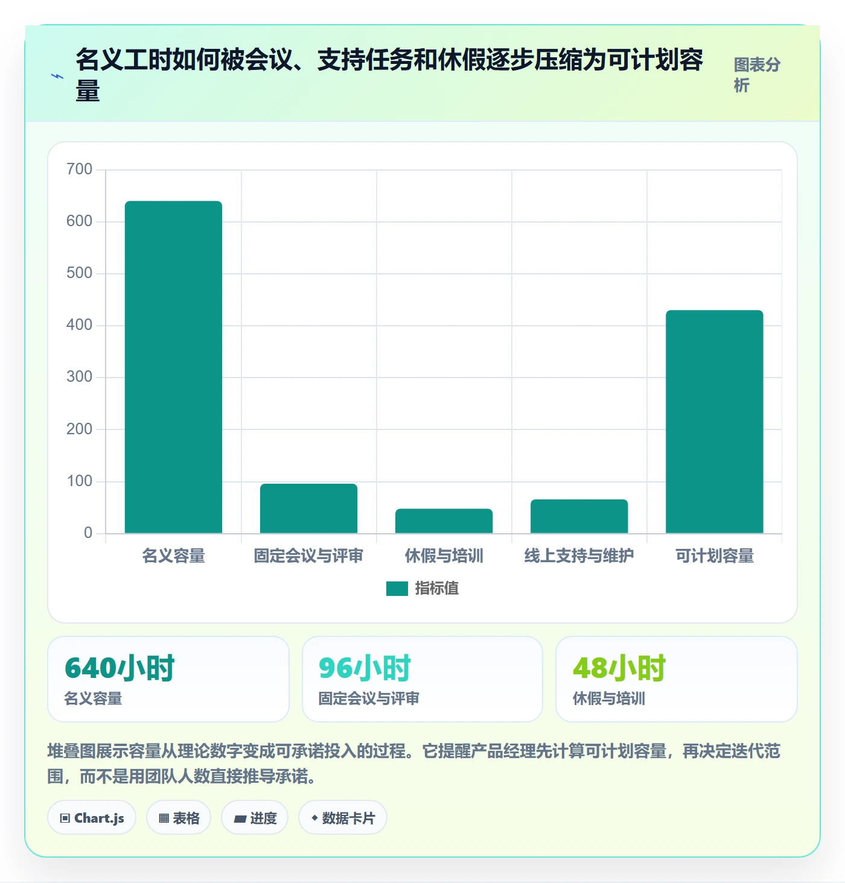
Task: Click the 休假与培训 x-axis label
Action: [x=444, y=555]
